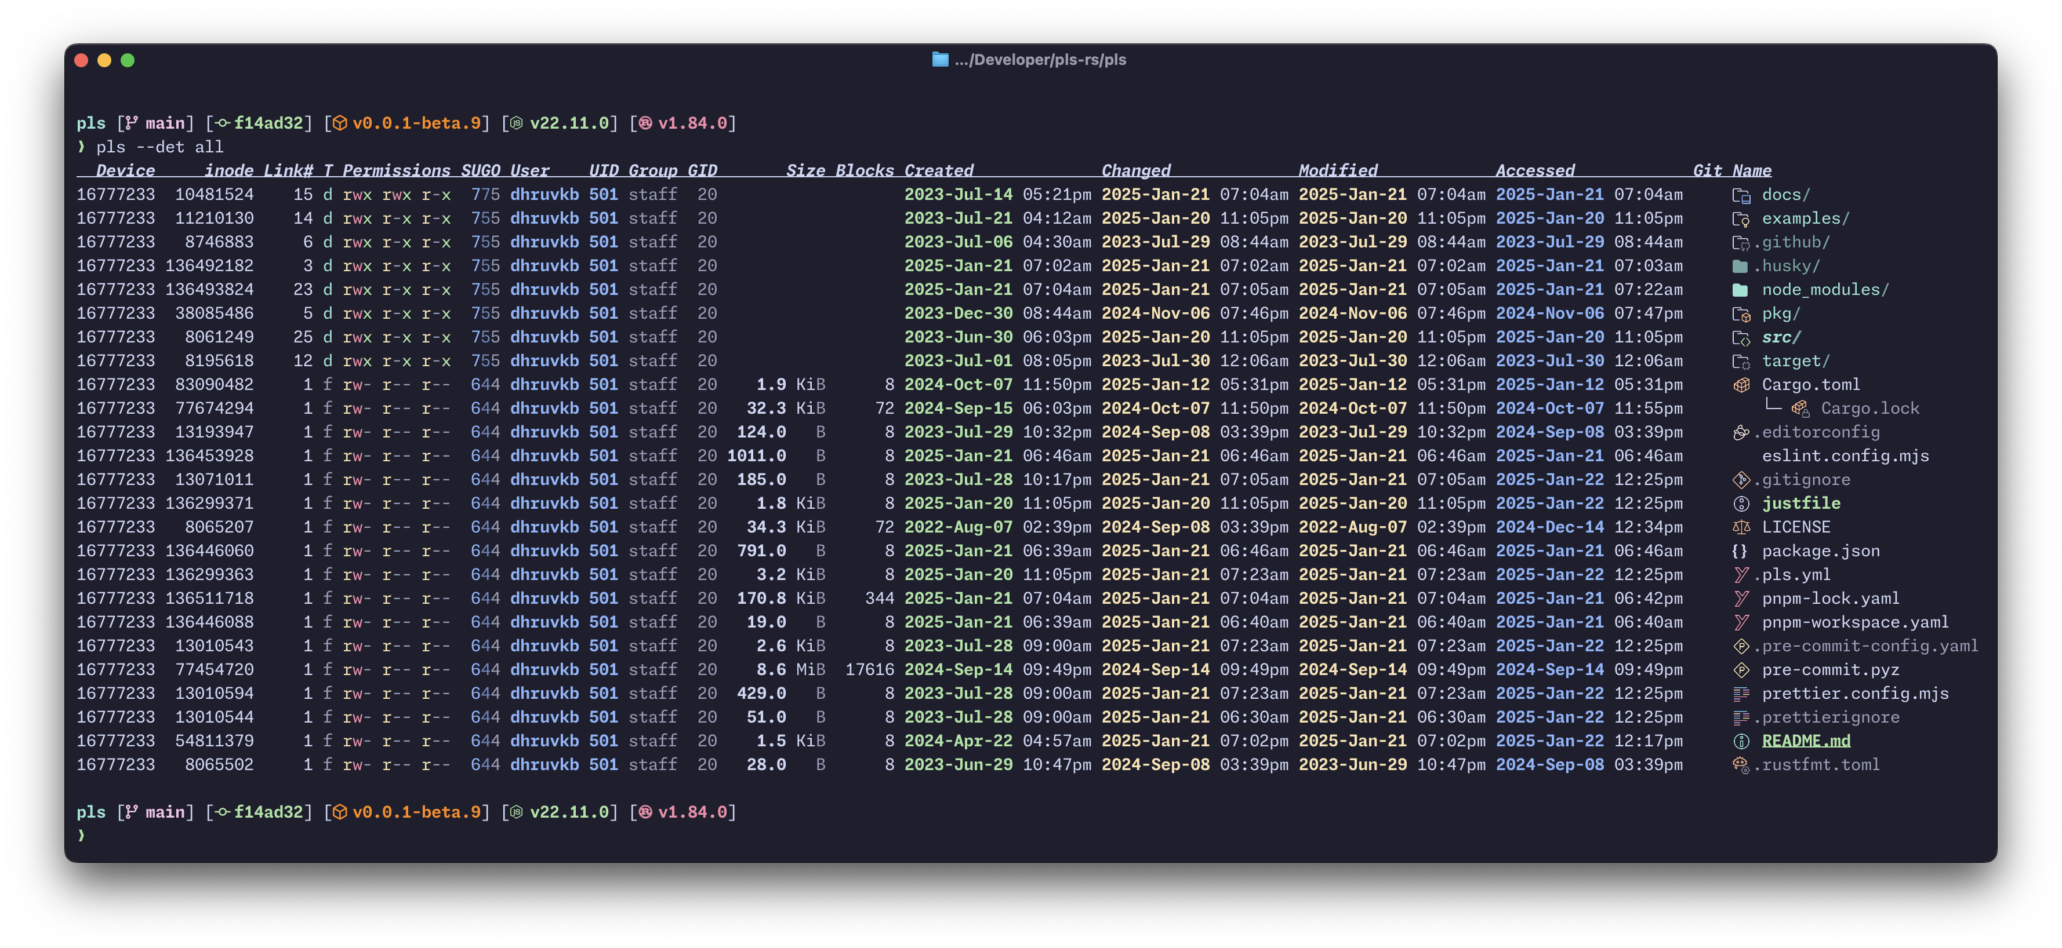
Task: Click the docs folder icon
Action: tap(1740, 195)
